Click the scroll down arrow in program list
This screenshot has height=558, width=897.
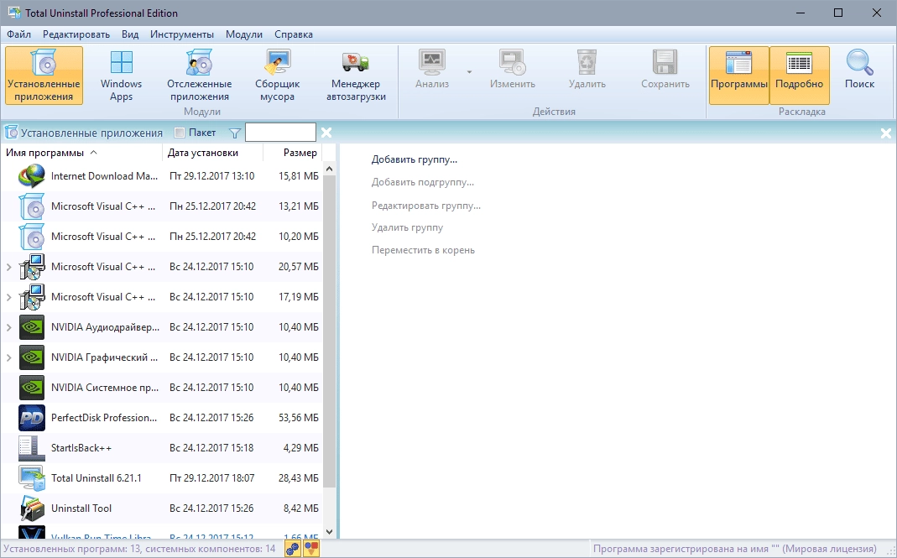click(x=329, y=532)
